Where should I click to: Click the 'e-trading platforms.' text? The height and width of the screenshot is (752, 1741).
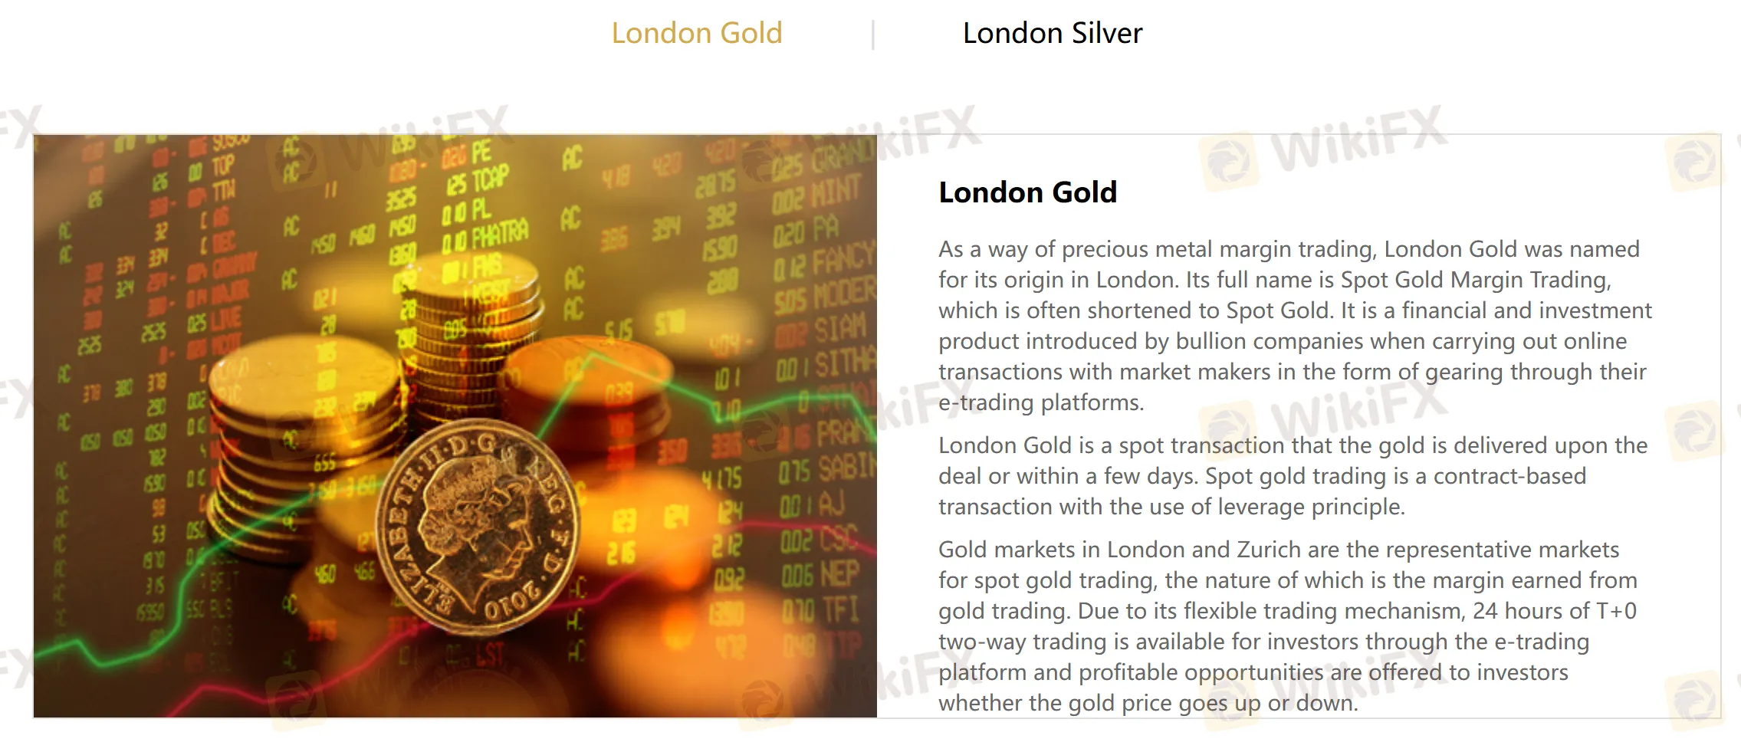(x=1041, y=402)
